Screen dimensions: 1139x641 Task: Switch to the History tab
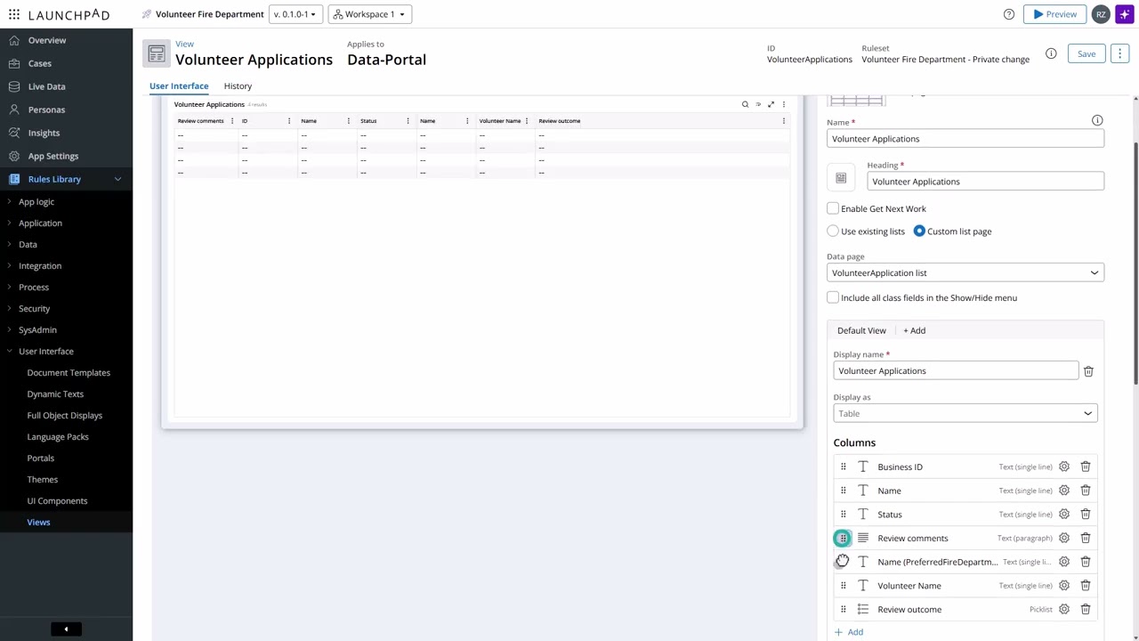point(238,85)
